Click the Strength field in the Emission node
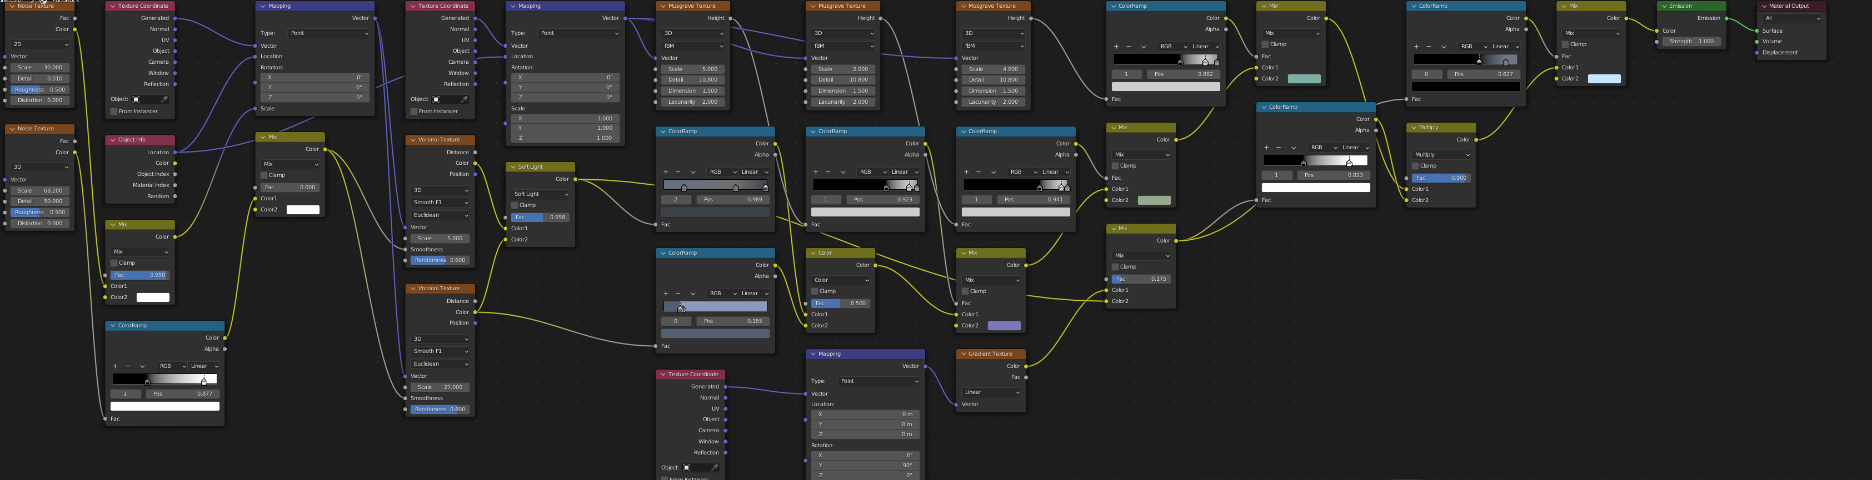This screenshot has height=480, width=1872. [x=1691, y=42]
